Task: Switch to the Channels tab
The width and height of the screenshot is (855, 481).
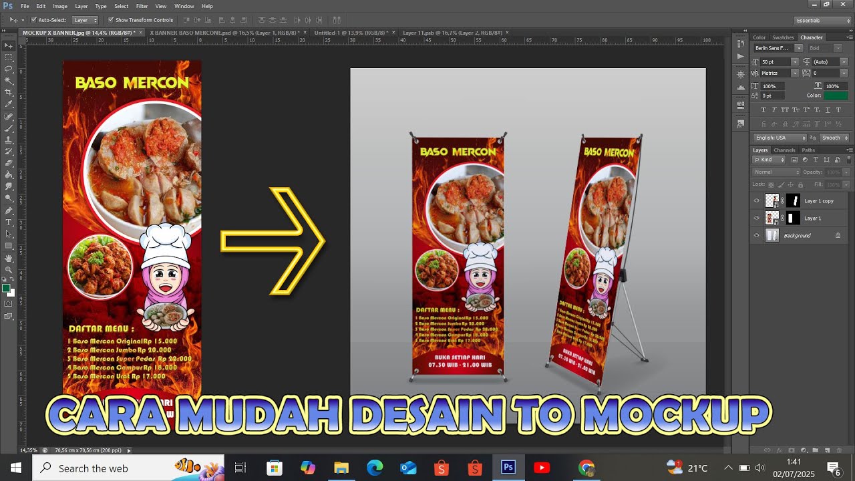Action: [x=784, y=150]
